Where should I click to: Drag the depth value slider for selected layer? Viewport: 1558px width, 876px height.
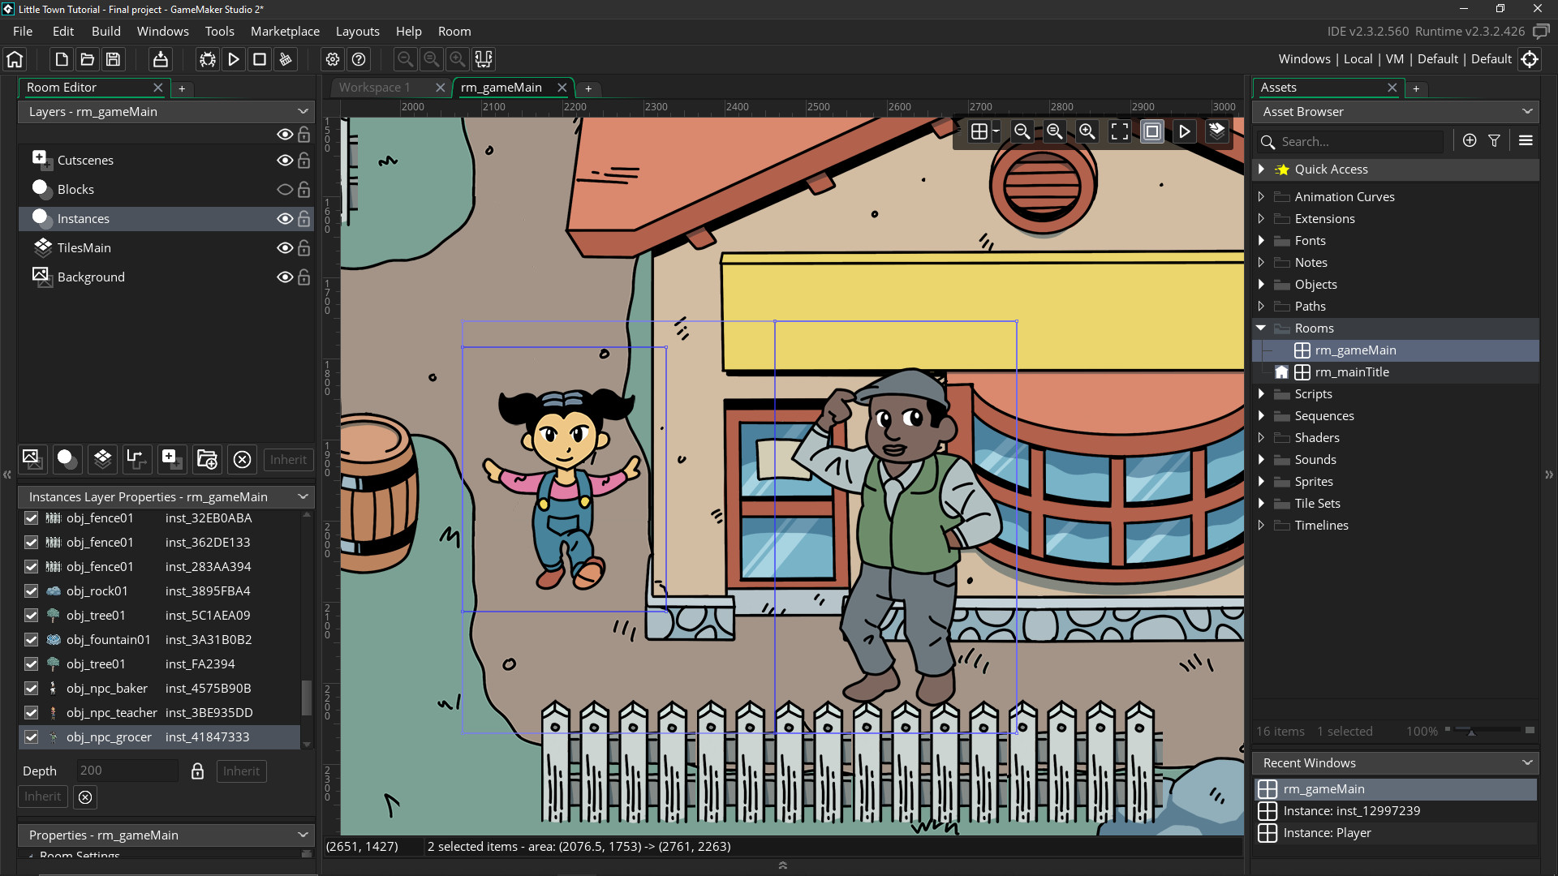point(127,770)
